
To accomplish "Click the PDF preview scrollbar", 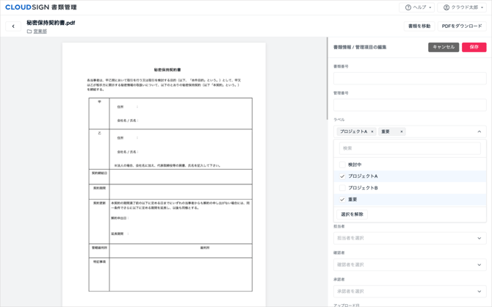I will pos(328,79).
